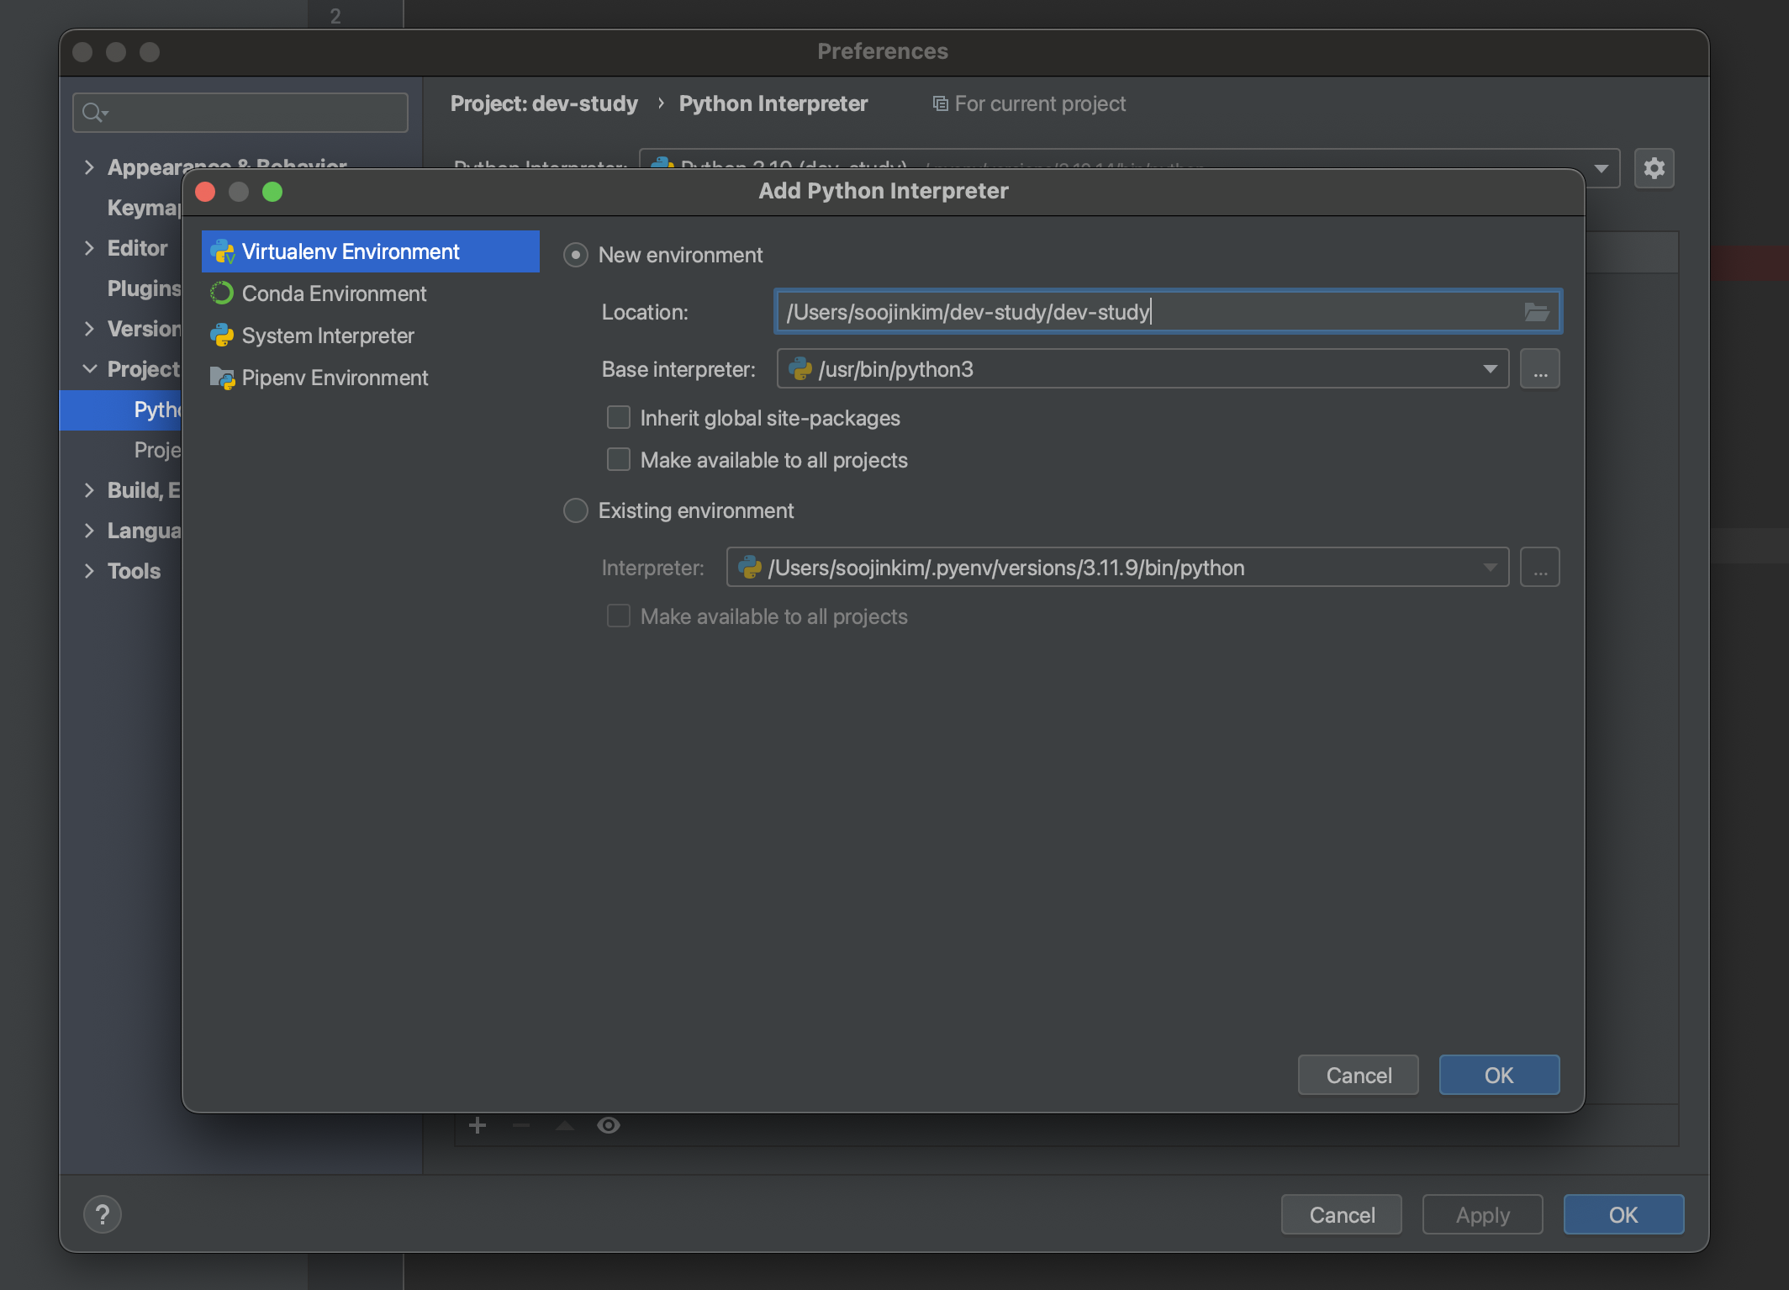The height and width of the screenshot is (1290, 1789).
Task: Click the gear icon beside interpreter dropdown
Action: tap(1654, 168)
